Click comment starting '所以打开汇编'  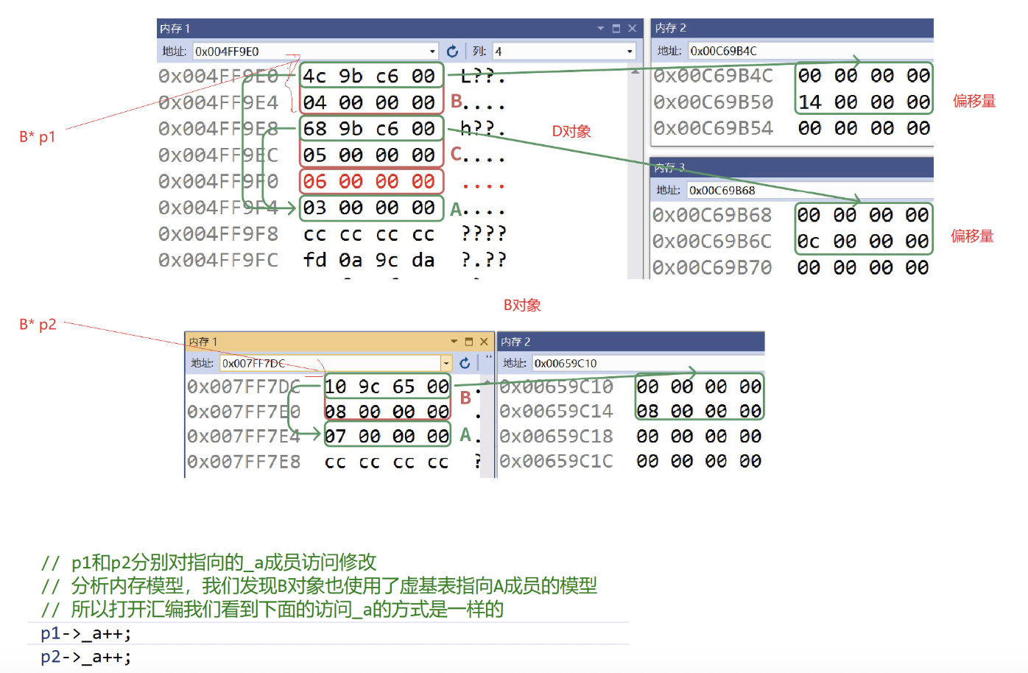[x=272, y=610]
